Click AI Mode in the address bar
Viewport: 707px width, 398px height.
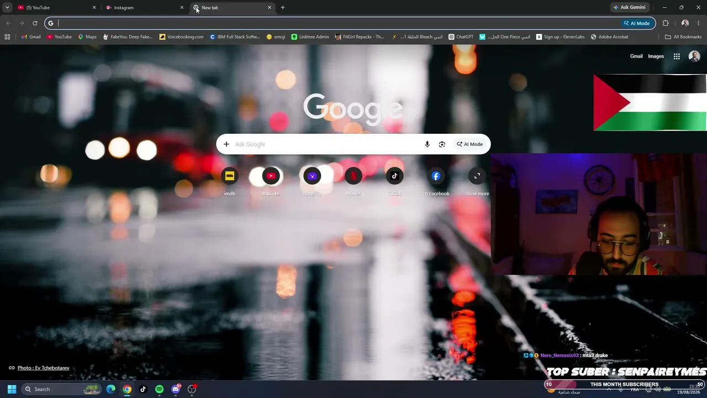(637, 23)
